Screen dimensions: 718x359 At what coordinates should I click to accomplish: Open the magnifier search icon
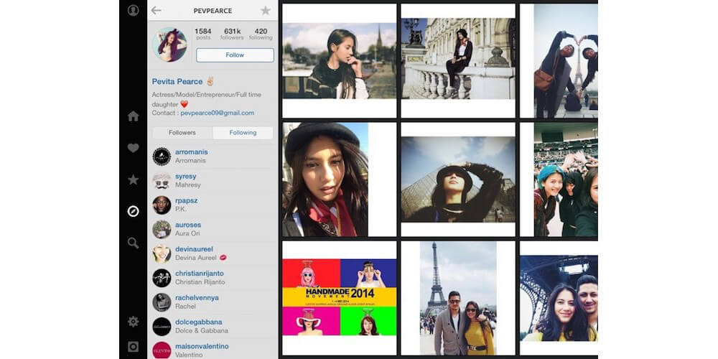134,243
